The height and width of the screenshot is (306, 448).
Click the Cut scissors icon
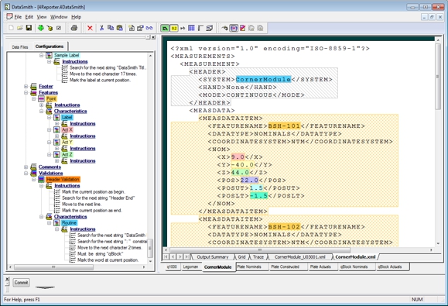(x=101, y=28)
